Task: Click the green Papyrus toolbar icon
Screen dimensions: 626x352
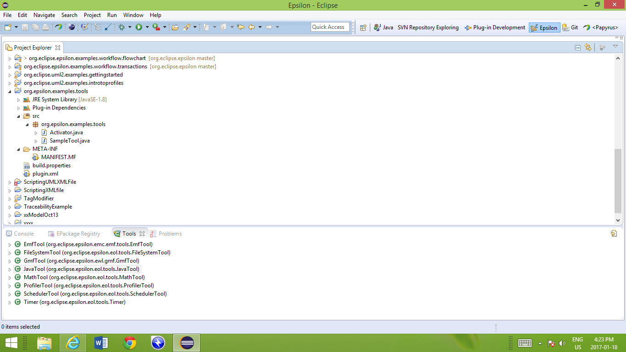Action: pos(59,27)
